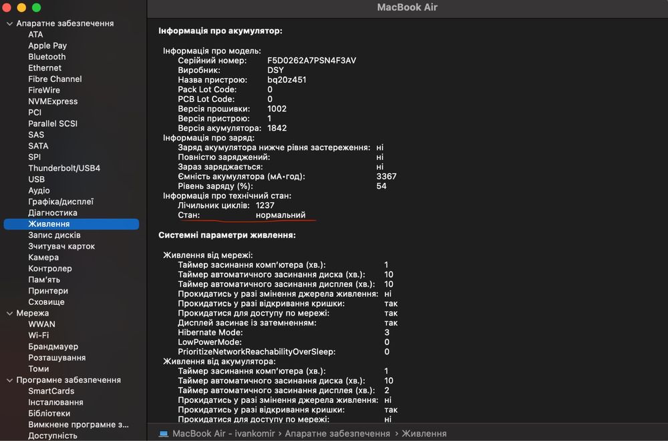Select Брандмауер item
Viewport: 668px width, 441px height.
point(53,346)
